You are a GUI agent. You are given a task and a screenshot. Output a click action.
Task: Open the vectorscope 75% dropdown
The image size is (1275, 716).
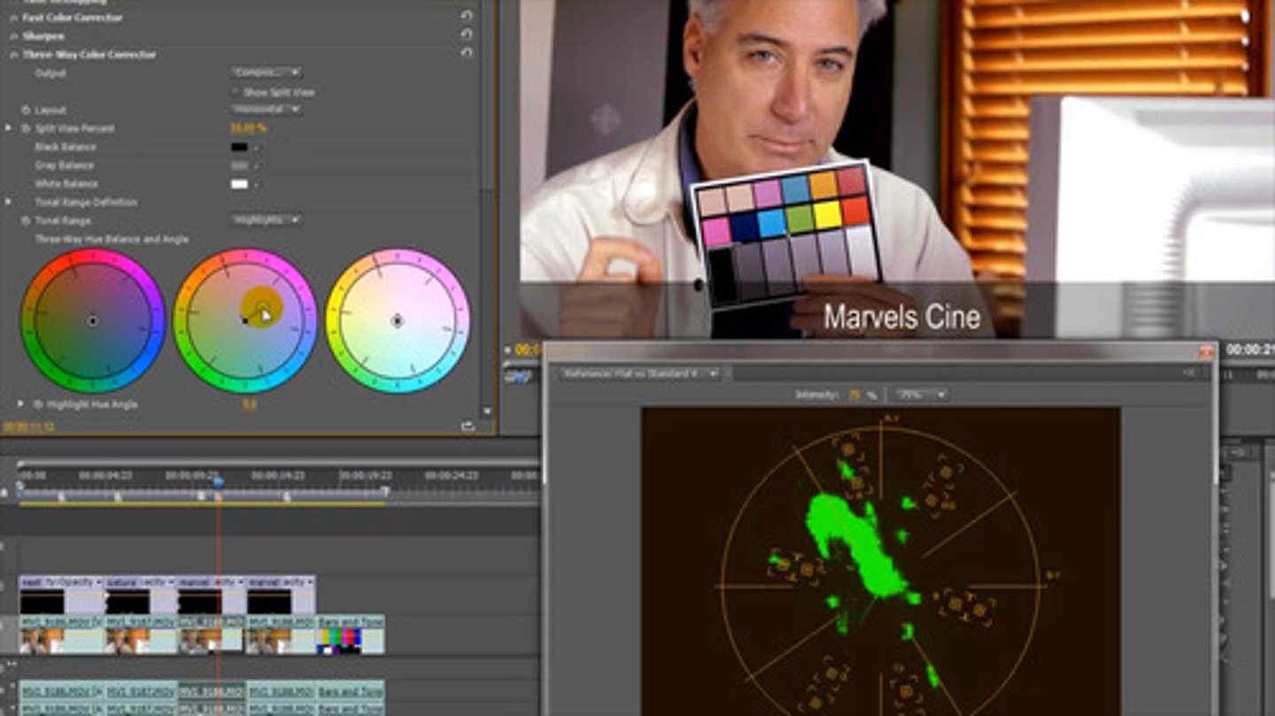coord(921,394)
